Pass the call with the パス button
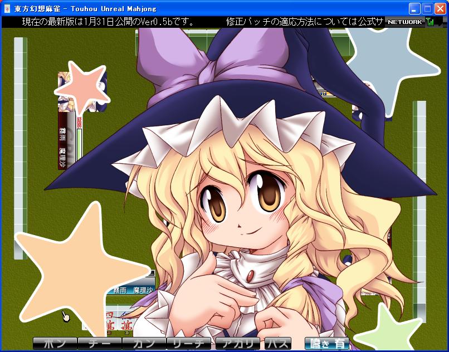Screen dimensions: 449x352 [278, 344]
